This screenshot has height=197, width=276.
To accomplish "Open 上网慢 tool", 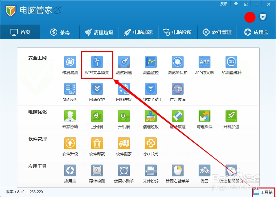I will tap(97, 120).
